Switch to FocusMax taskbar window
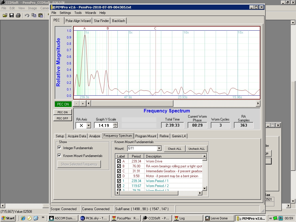The height and width of the screenshot is (222, 296). tap(125, 218)
